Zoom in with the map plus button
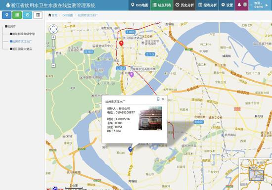 (53, 37)
